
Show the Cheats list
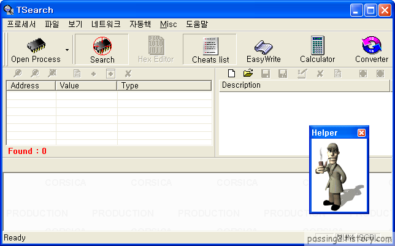coord(210,50)
